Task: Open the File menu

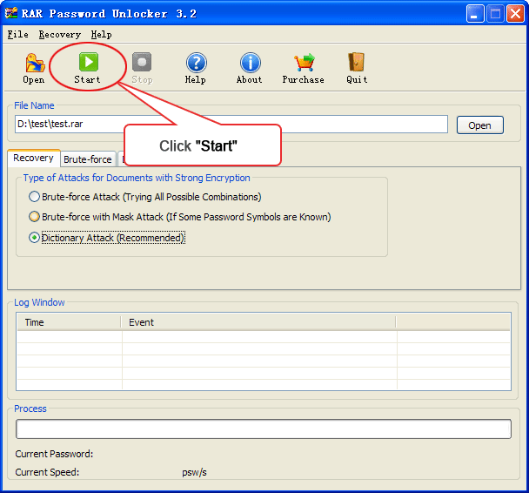Action: click(x=18, y=35)
